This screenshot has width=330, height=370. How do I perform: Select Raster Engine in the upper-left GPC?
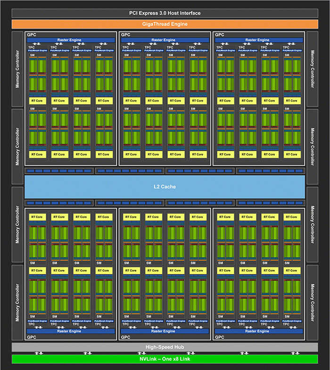(x=71, y=40)
